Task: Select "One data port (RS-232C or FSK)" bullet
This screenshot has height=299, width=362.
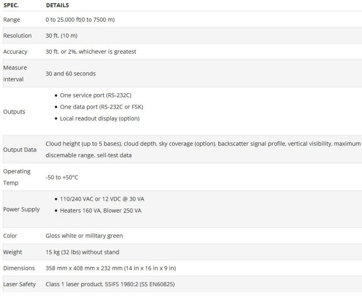Action: click(x=101, y=107)
